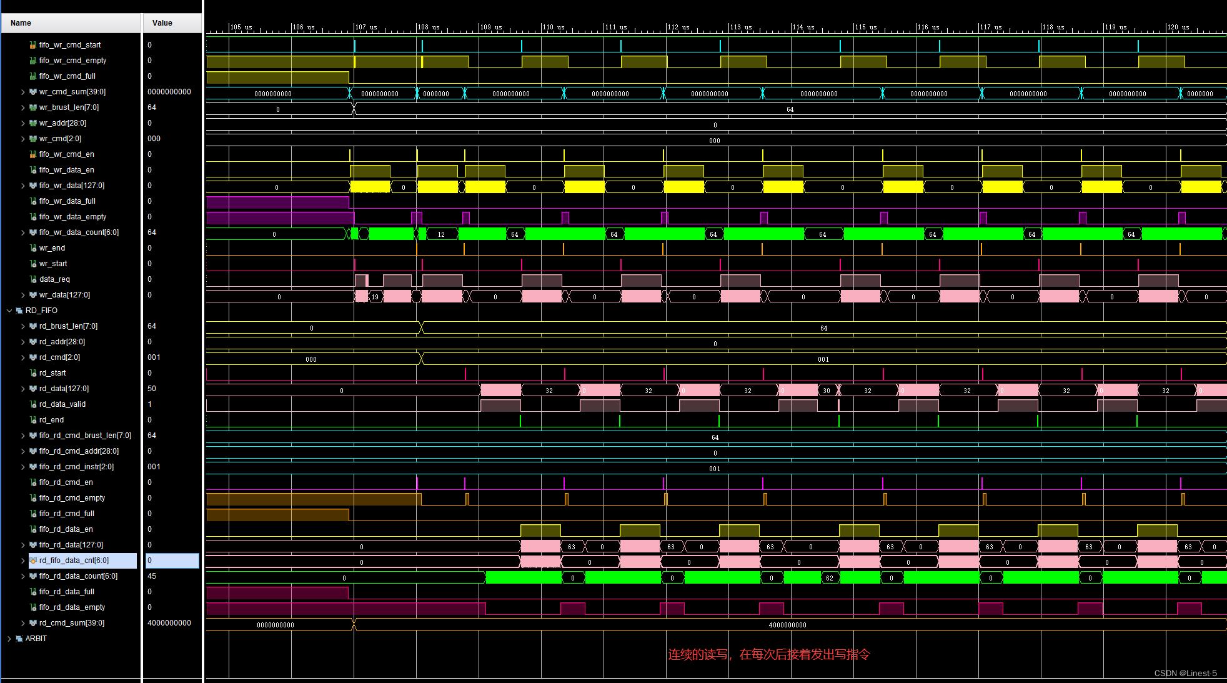Expand rd_cmd_sum[39:0] bus bits
Viewport: 1227px width, 683px height.
[x=23, y=623]
